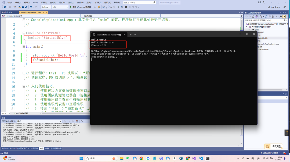This screenshot has width=290, height=162.
Task: Click the switch views icon in Solution Explorer
Action: tap(256, 17)
